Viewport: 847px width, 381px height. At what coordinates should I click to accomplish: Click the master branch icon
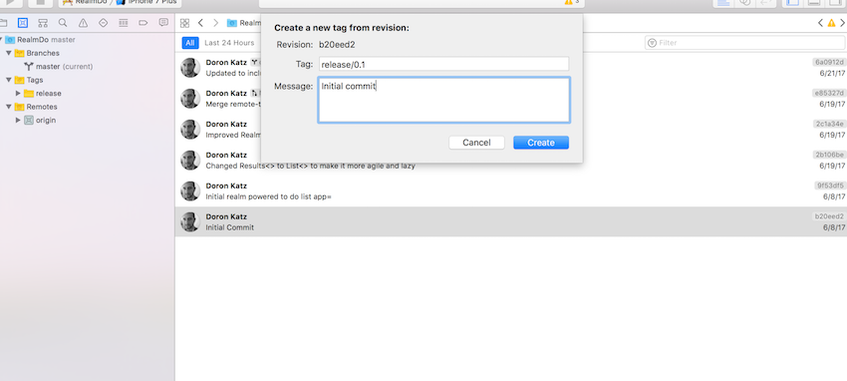pyautogui.click(x=29, y=67)
